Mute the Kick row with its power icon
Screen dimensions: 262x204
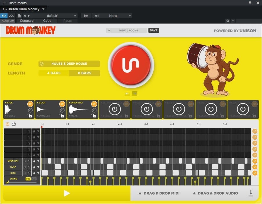[x=25, y=173]
